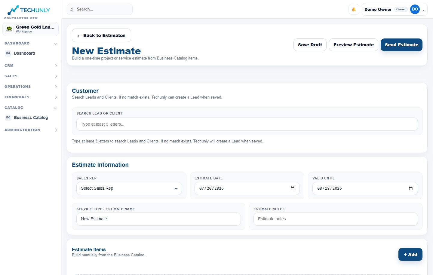Open the Dashboard menu item
Image resolution: width=433 pixels, height=275 pixels.
point(30,53)
